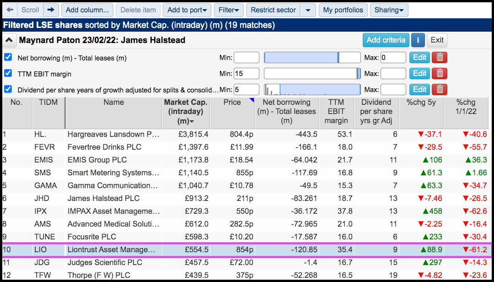Open My portfolios
Image resolution: width=494 pixels, height=282 pixels.
pos(343,10)
